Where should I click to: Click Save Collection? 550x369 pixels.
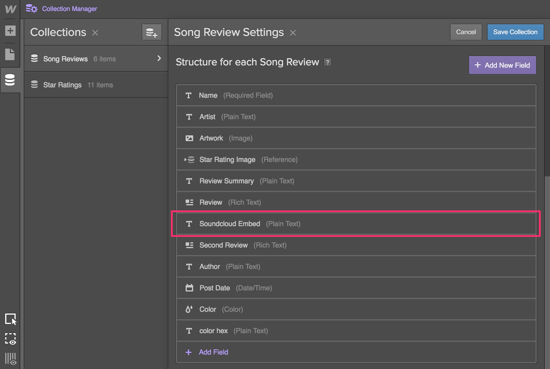515,32
